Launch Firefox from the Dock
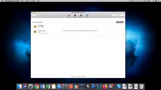161x90 pixels. click(x=105, y=86)
